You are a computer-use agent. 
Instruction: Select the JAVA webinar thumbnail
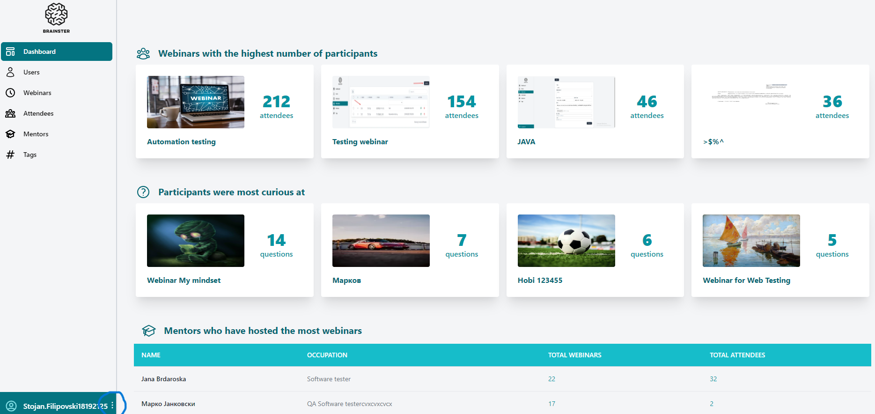click(566, 102)
